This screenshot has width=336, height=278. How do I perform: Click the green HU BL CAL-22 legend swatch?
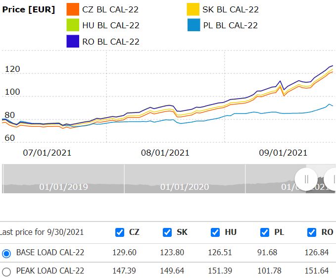coord(73,25)
